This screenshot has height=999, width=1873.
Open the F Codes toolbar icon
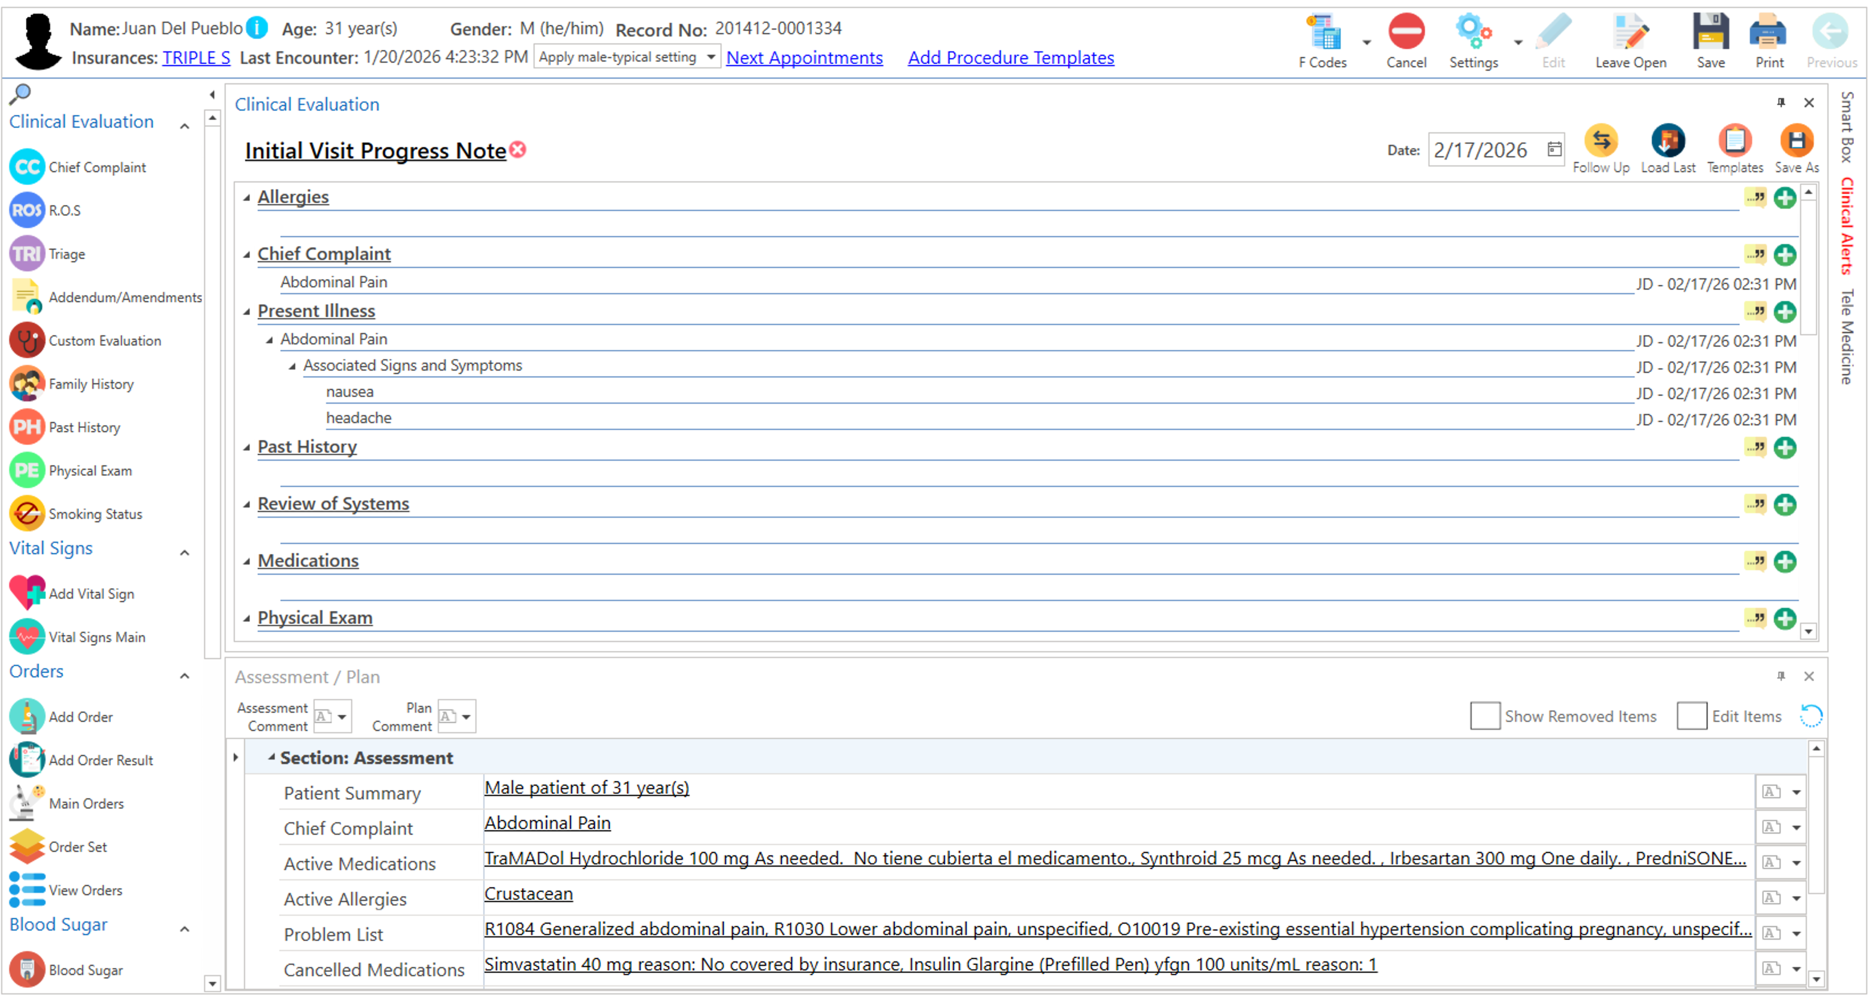tap(1322, 33)
